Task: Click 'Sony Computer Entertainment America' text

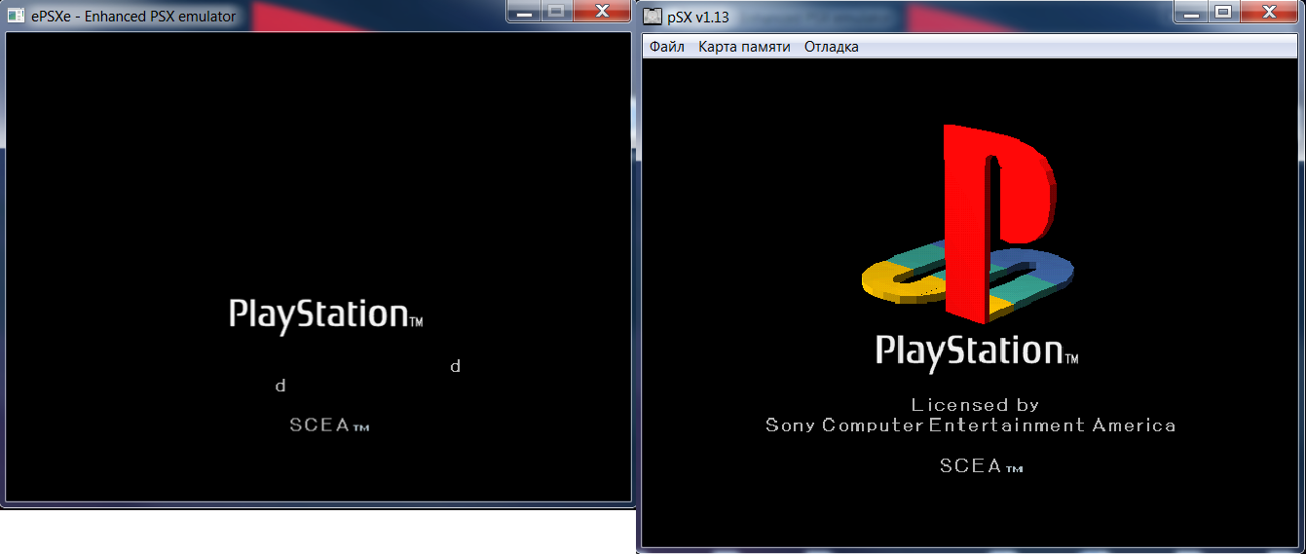Action: click(x=971, y=425)
